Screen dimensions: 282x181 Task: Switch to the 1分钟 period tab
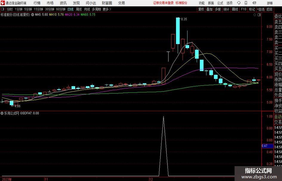[19, 9]
